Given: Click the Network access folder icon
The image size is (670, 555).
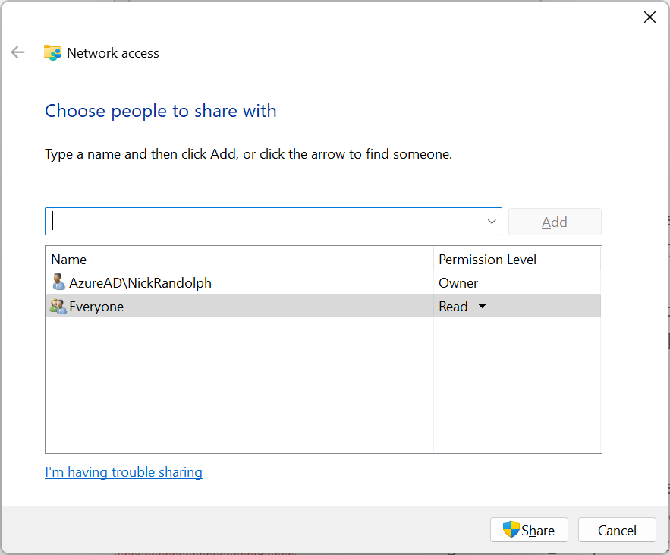Looking at the screenshot, I should 52,52.
